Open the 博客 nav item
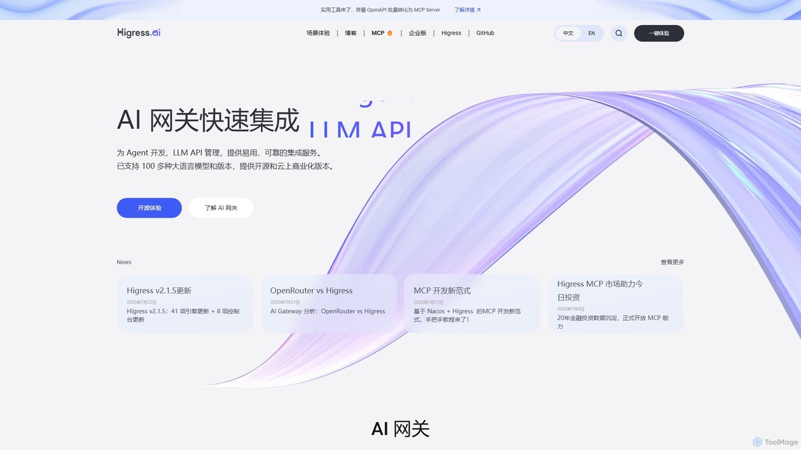The height and width of the screenshot is (450, 801). pyautogui.click(x=350, y=33)
